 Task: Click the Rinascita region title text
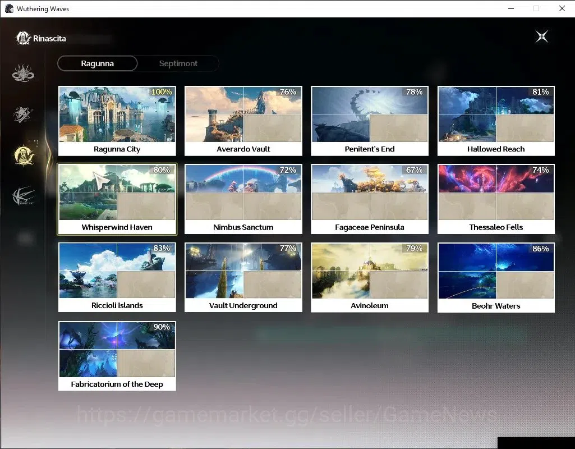click(x=49, y=39)
